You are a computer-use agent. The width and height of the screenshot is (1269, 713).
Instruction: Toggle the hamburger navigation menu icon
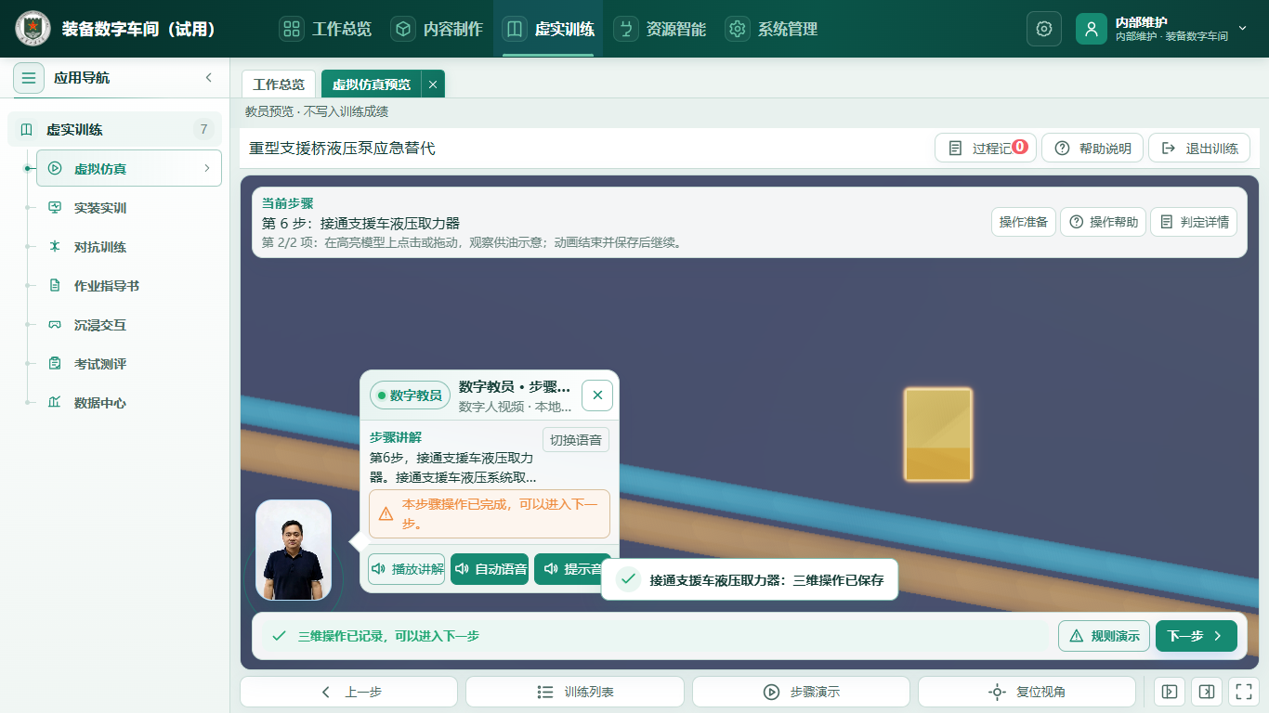29,78
